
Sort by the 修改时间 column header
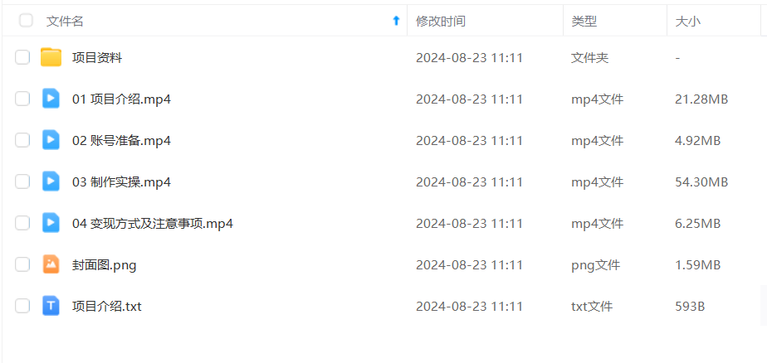point(440,21)
